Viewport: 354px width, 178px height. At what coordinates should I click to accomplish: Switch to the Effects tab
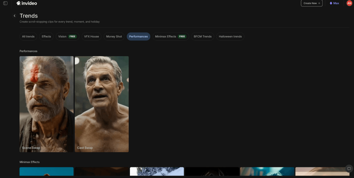(x=46, y=36)
